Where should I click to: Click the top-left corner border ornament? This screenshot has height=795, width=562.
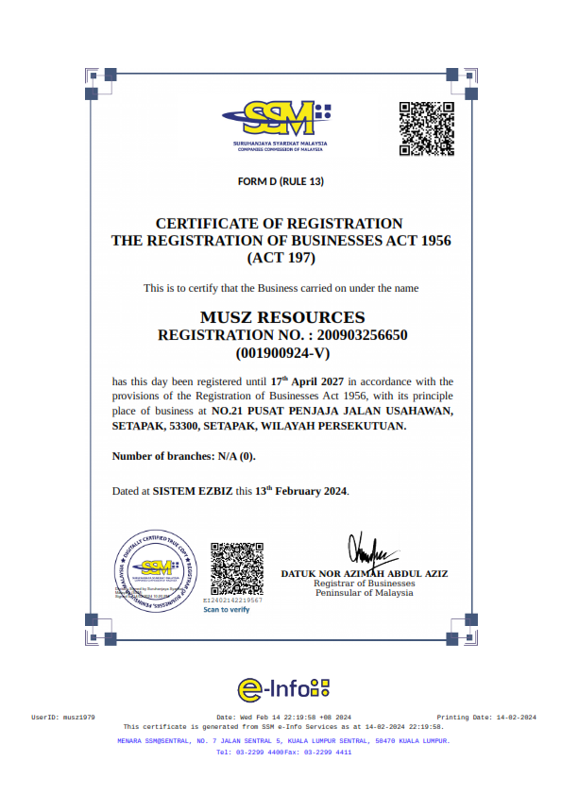[101, 84]
